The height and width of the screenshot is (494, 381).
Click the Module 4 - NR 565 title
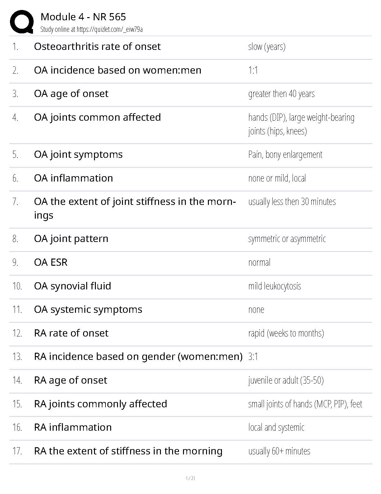83,17
